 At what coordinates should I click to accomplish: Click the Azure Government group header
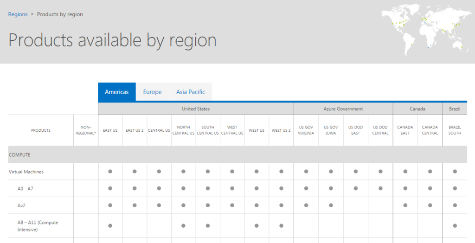343,109
